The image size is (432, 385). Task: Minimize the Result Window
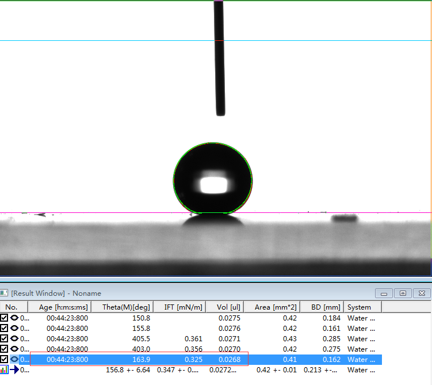384,293
